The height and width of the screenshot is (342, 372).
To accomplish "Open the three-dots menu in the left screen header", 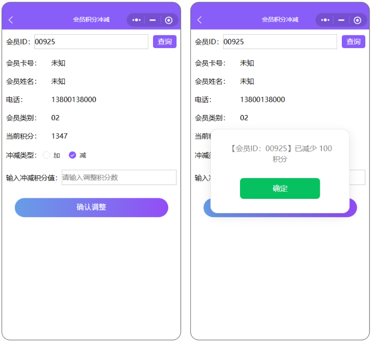I will pyautogui.click(x=136, y=20).
